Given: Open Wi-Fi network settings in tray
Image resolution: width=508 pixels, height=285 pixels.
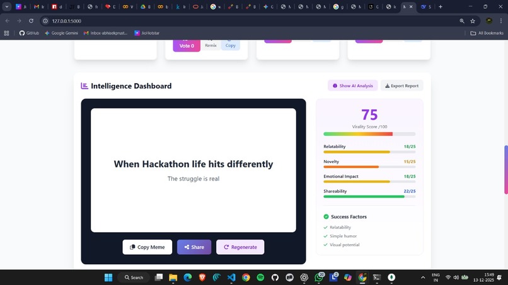Looking at the screenshot, I should [x=448, y=277].
